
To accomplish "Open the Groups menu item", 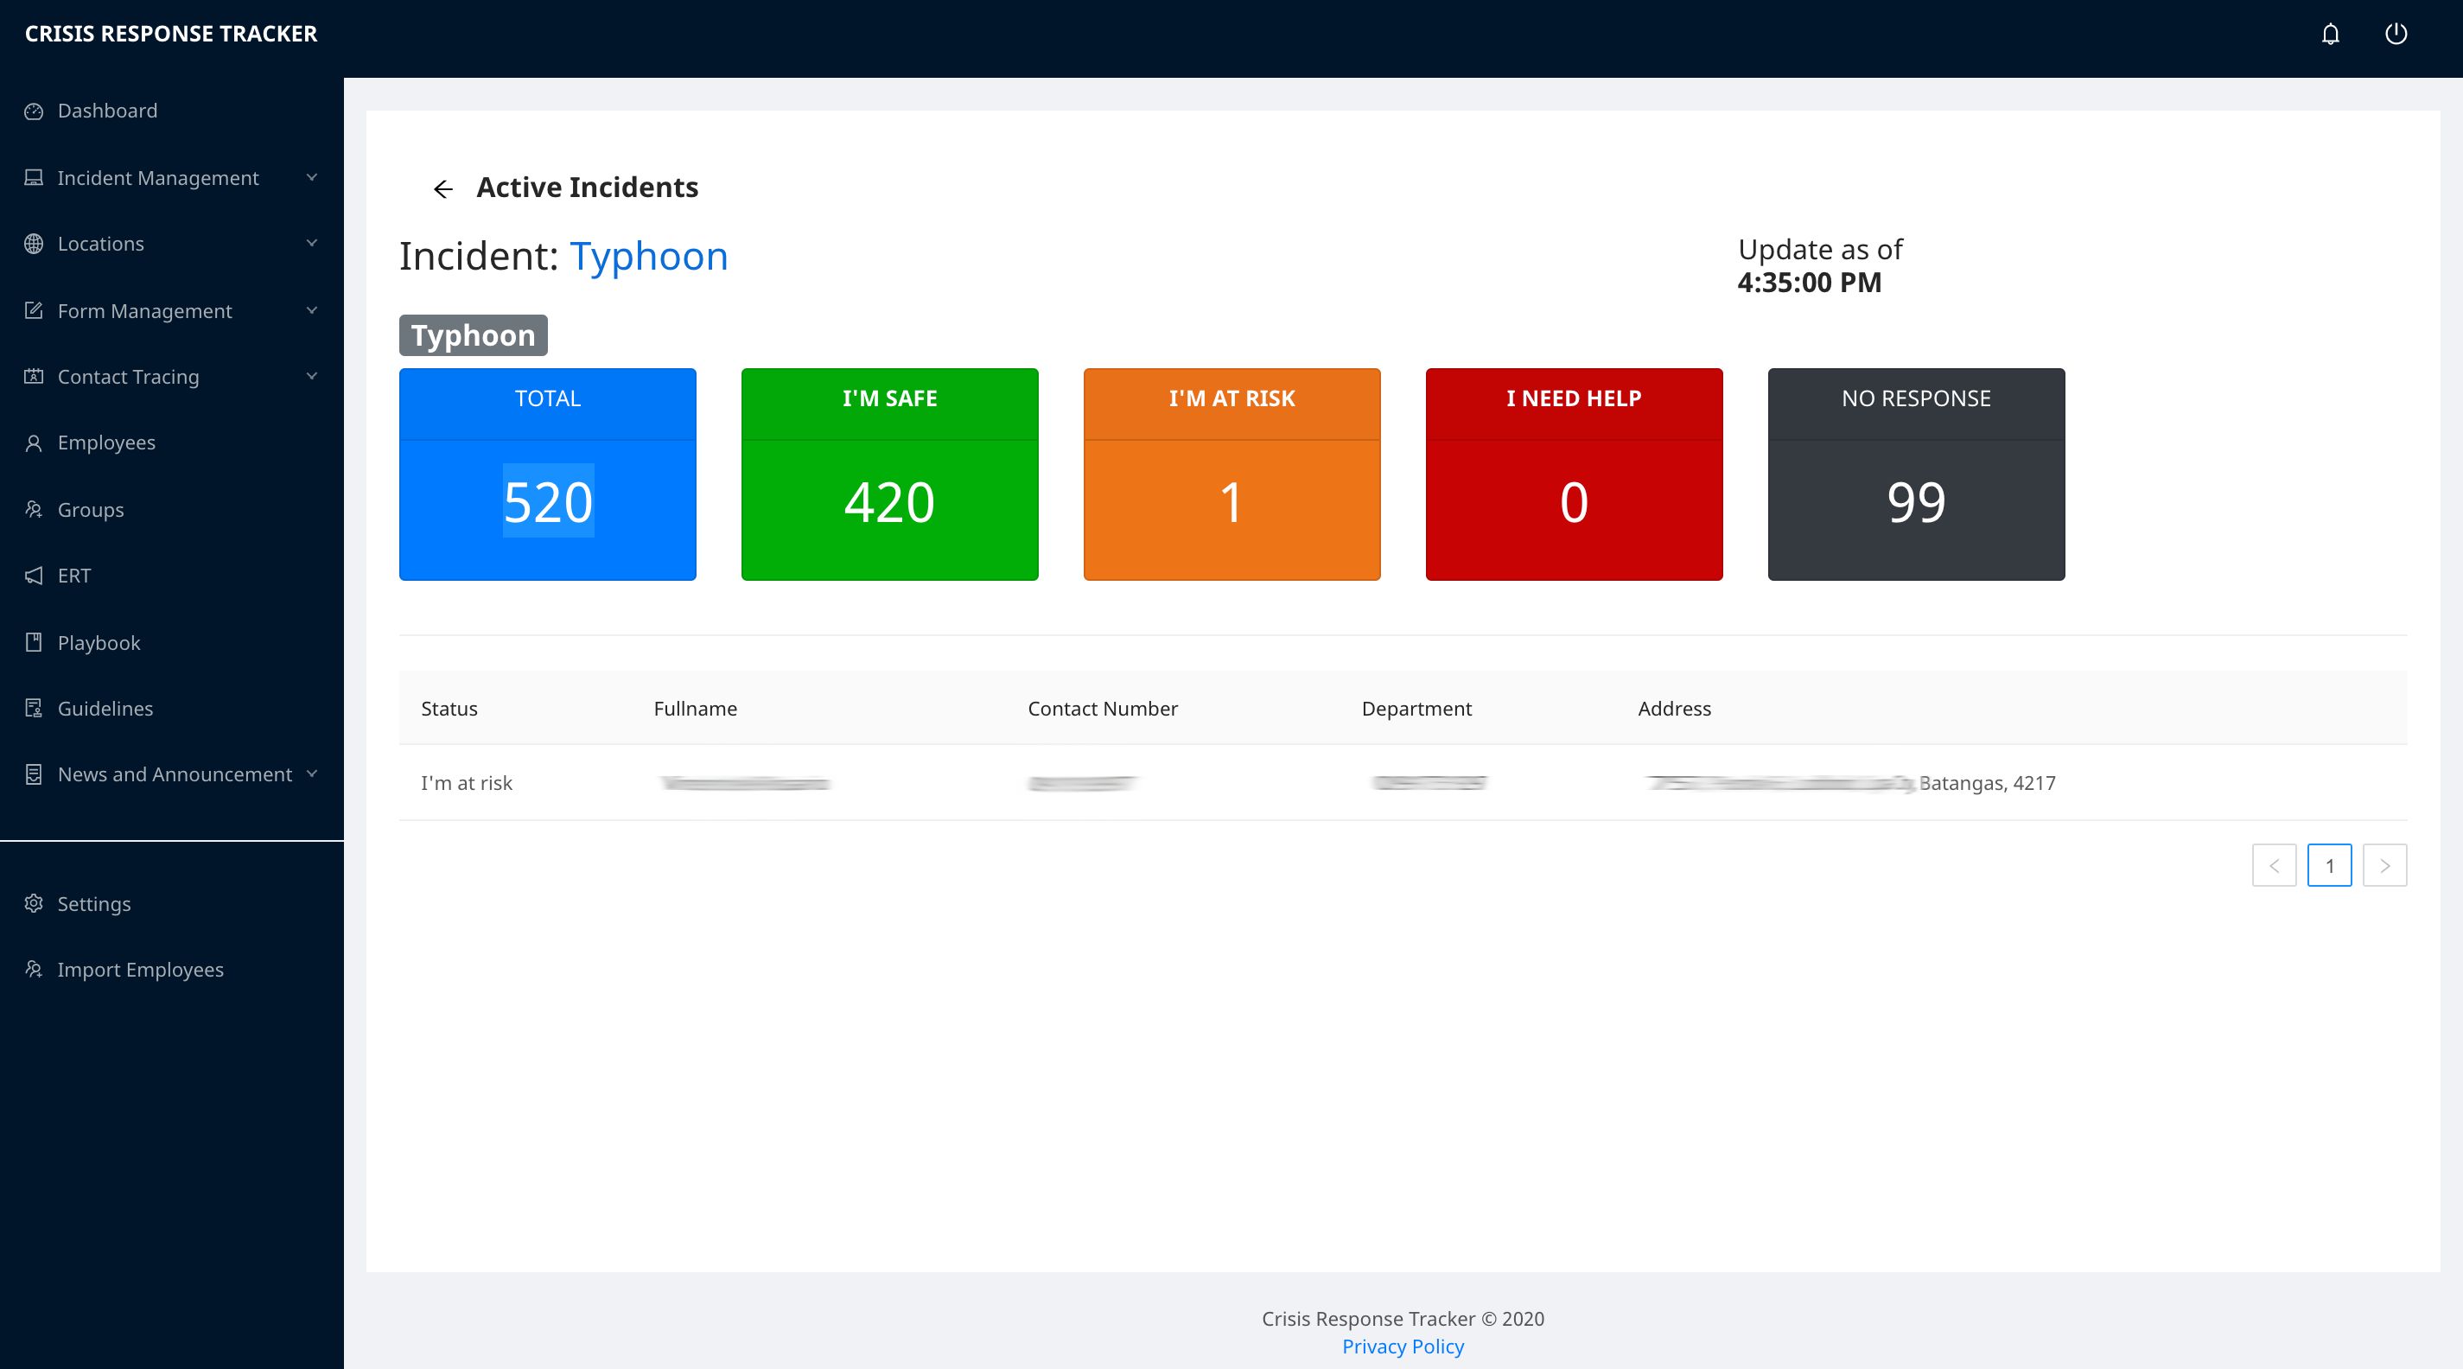I will [91, 510].
